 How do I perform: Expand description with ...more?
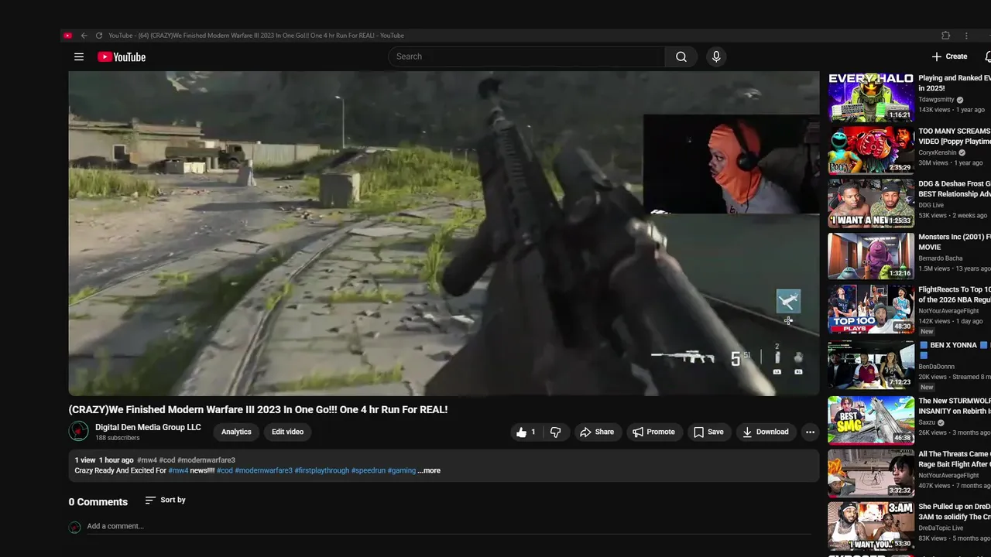click(x=429, y=470)
